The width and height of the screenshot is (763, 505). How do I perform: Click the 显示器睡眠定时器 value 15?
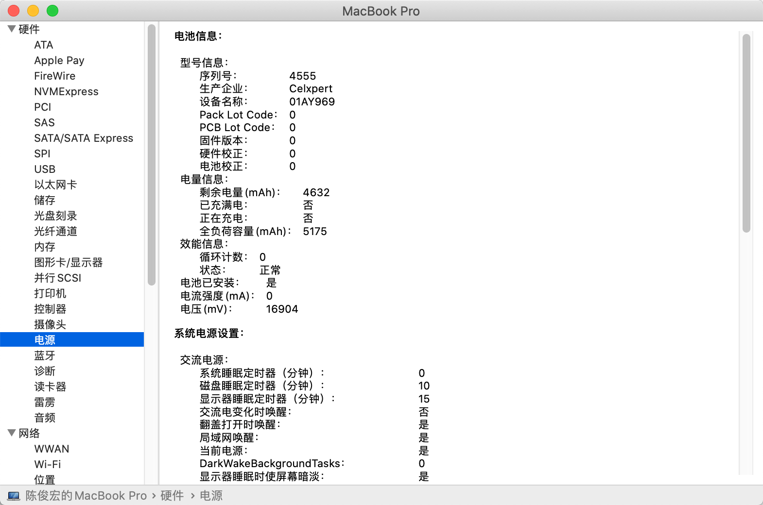click(x=424, y=399)
